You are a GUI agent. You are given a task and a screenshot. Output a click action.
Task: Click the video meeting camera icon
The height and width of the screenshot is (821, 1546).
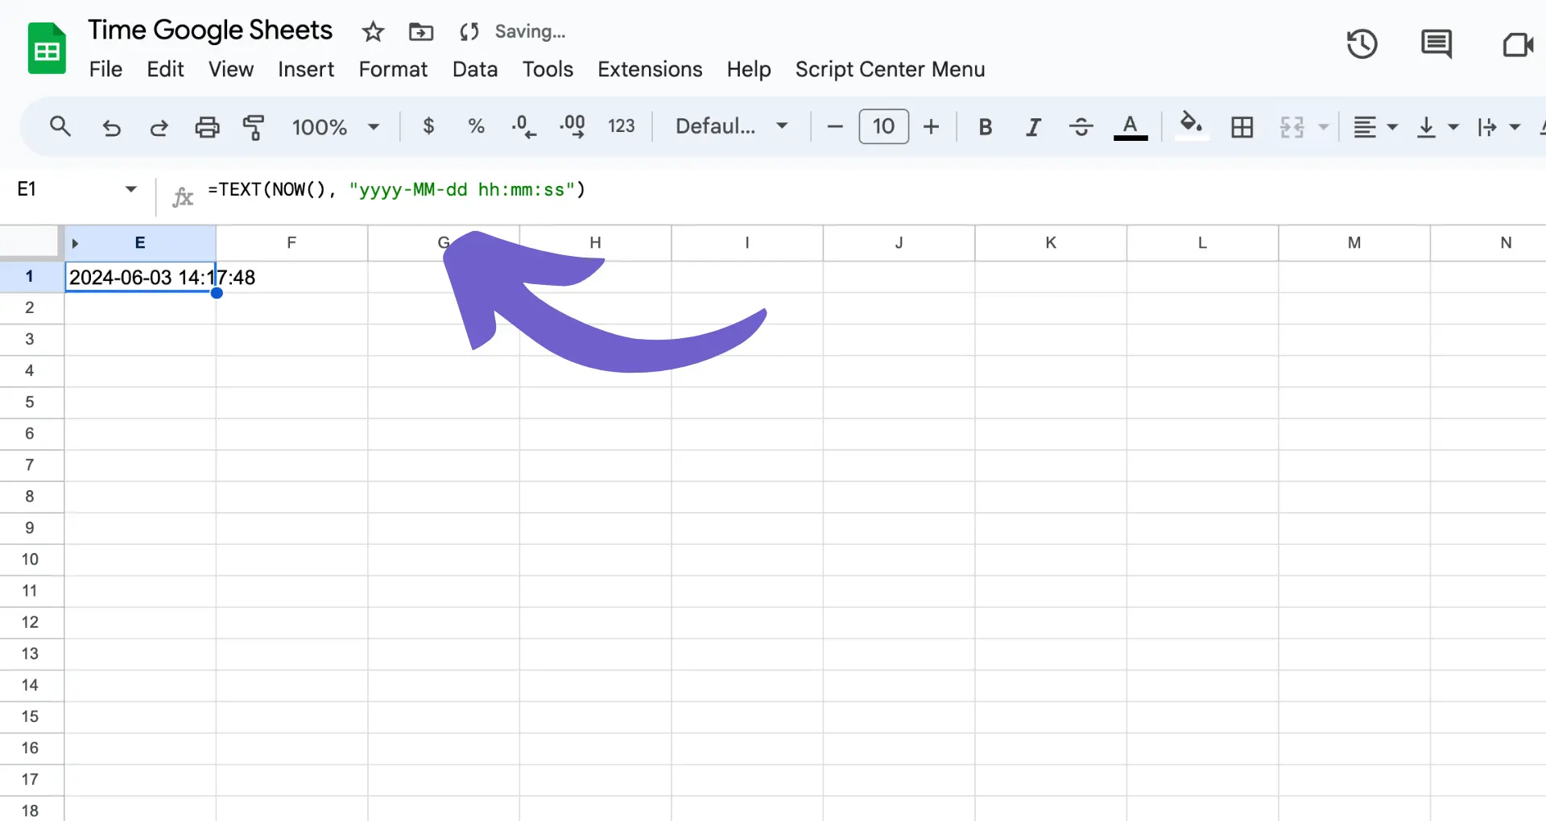(1518, 44)
